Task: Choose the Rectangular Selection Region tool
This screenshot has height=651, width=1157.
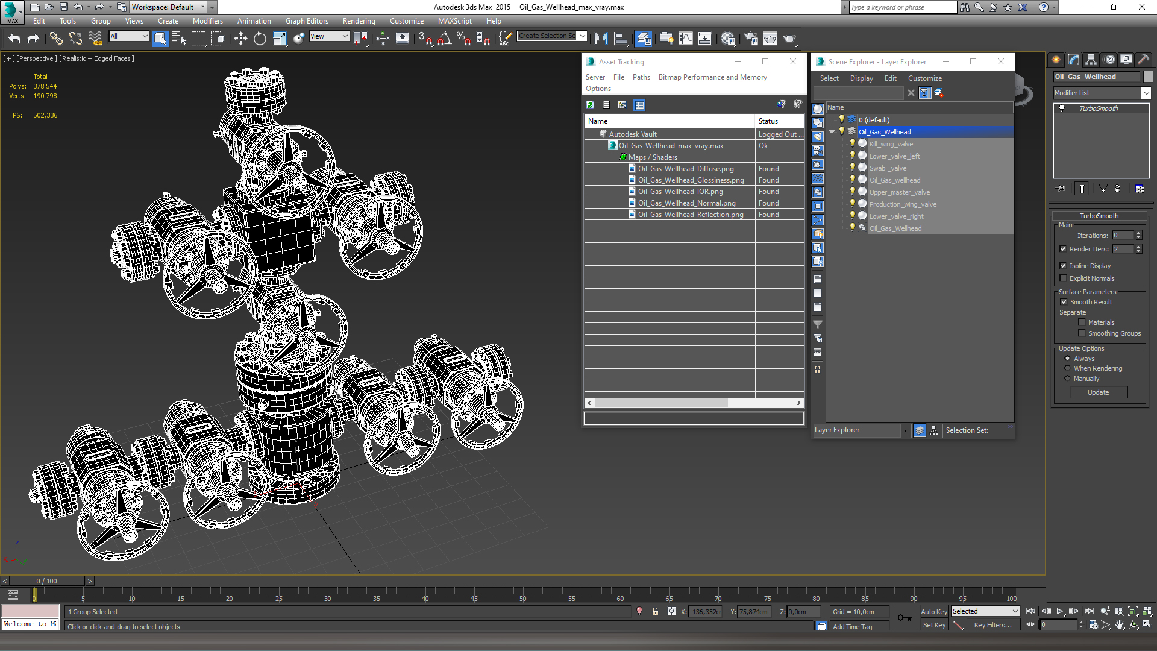Action: (x=198, y=39)
